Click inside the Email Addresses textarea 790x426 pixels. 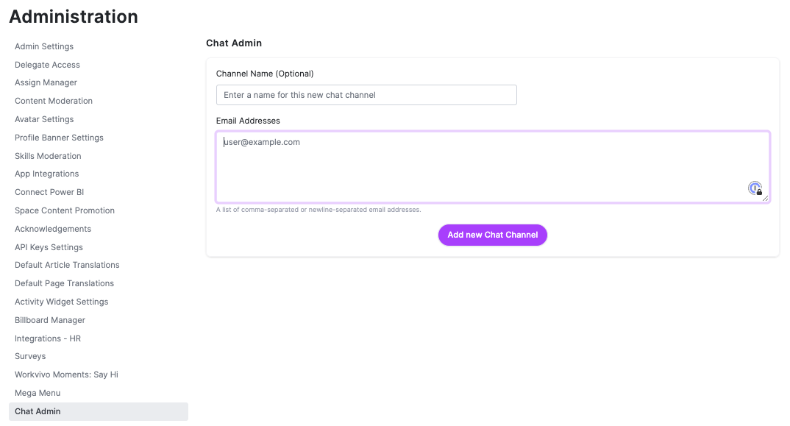tap(493, 167)
